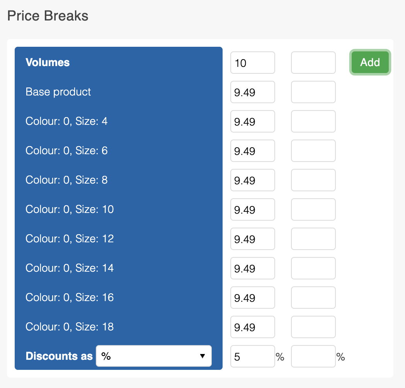Open the Discounts as dropdown

(153, 356)
